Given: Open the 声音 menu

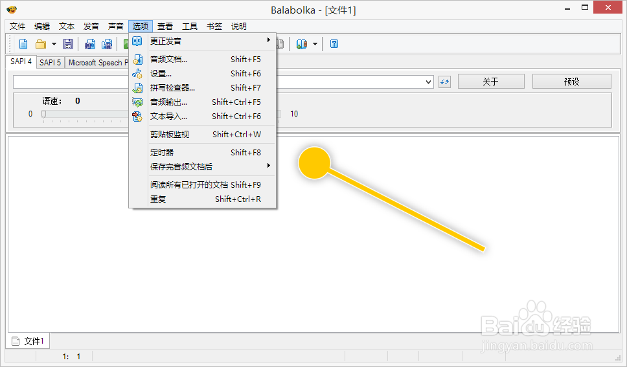Looking at the screenshot, I should click(116, 27).
